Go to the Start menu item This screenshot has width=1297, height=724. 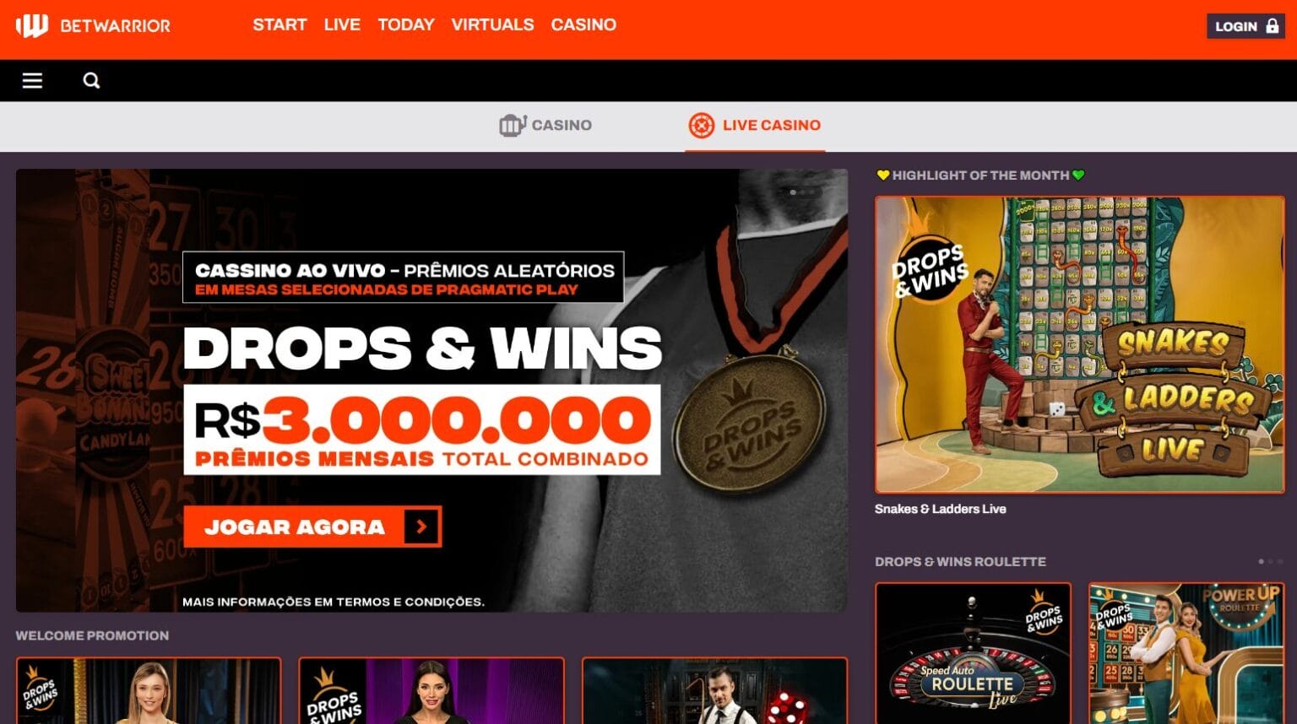[279, 25]
